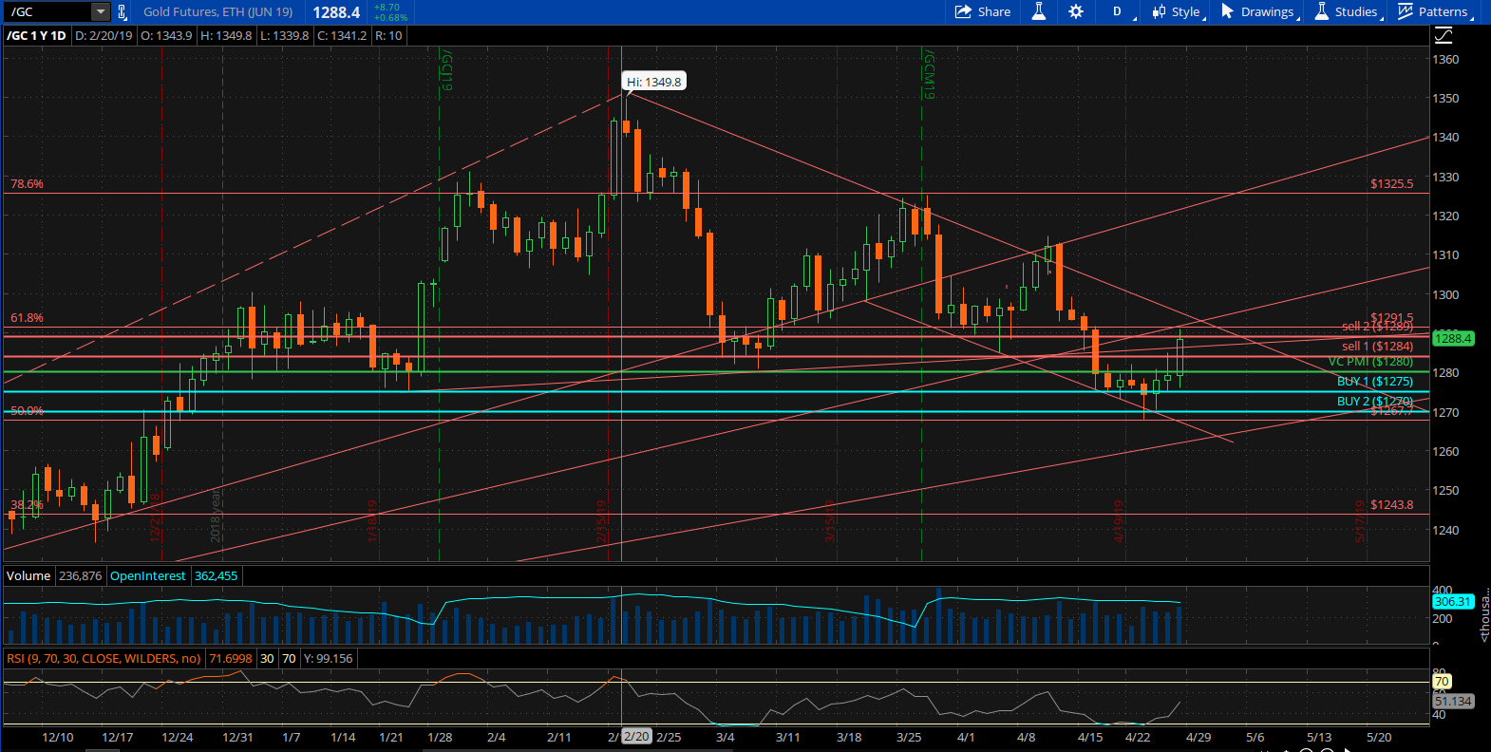Click the /GC 1 Y 1D chart label
1491x752 pixels.
pos(37,36)
